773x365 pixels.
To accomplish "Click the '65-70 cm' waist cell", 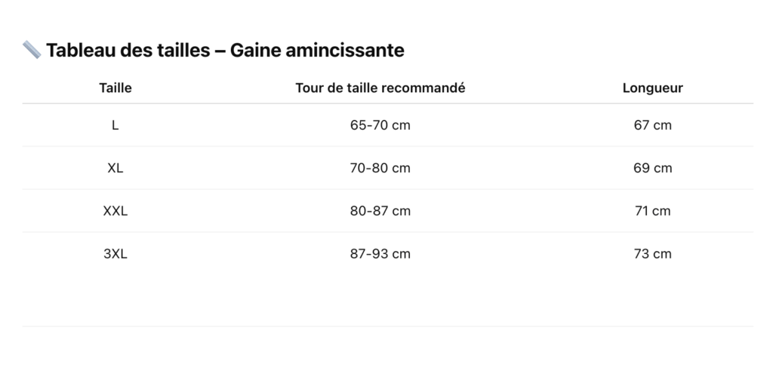I will [380, 125].
